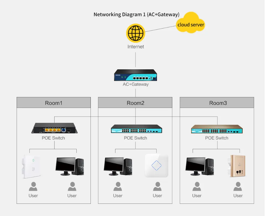The image size is (266, 216).
Task: Expand the Room2 header section
Action: pos(135,103)
